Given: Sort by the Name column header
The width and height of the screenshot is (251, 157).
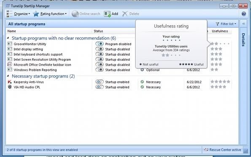Looking at the screenshot, I should pos(12,31).
